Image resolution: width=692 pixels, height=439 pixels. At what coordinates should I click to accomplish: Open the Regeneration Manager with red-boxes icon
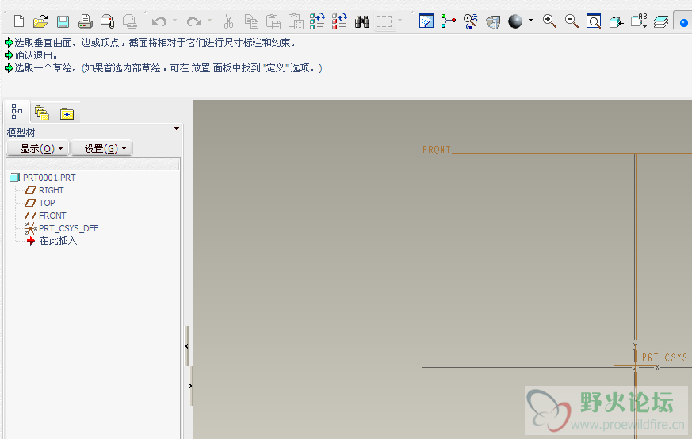pos(339,21)
